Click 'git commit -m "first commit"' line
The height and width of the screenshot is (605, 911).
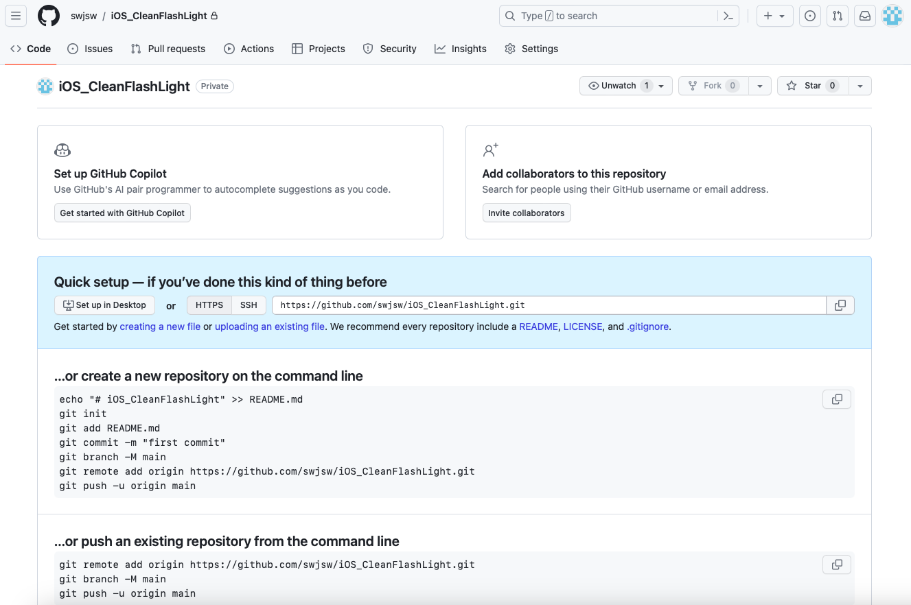tap(142, 442)
